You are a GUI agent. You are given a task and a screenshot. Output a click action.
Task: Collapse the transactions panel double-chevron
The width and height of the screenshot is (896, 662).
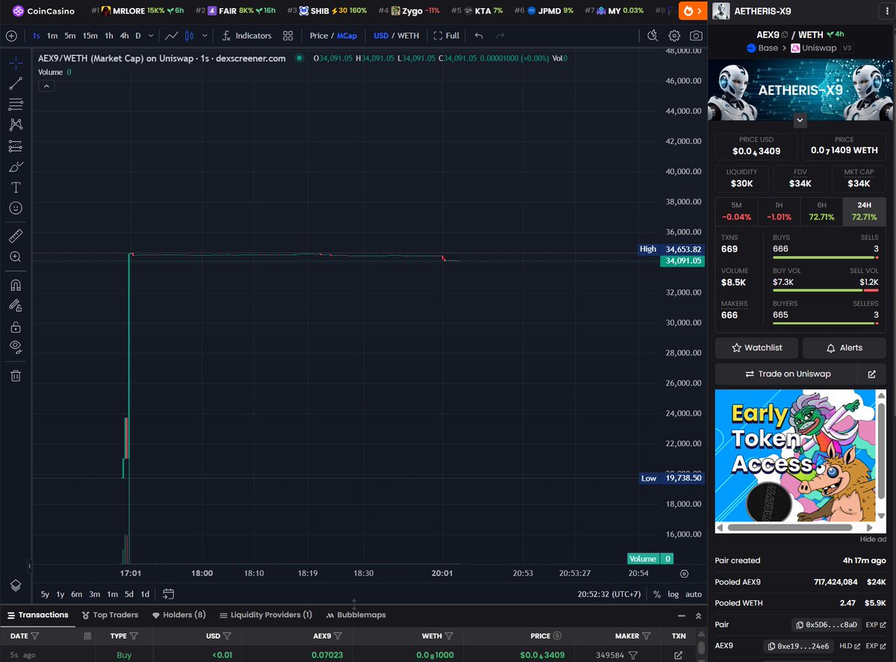point(698,616)
